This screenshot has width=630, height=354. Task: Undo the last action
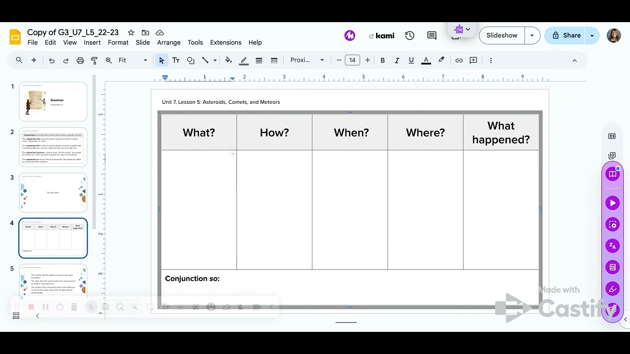[52, 60]
